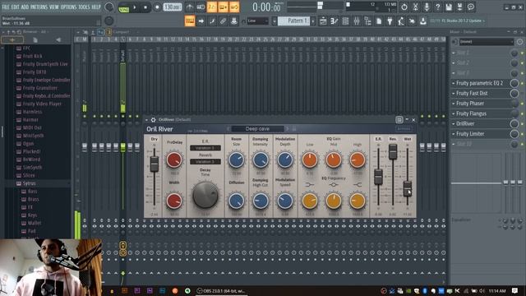Select next OrilRiver preset arrow

[288, 129]
